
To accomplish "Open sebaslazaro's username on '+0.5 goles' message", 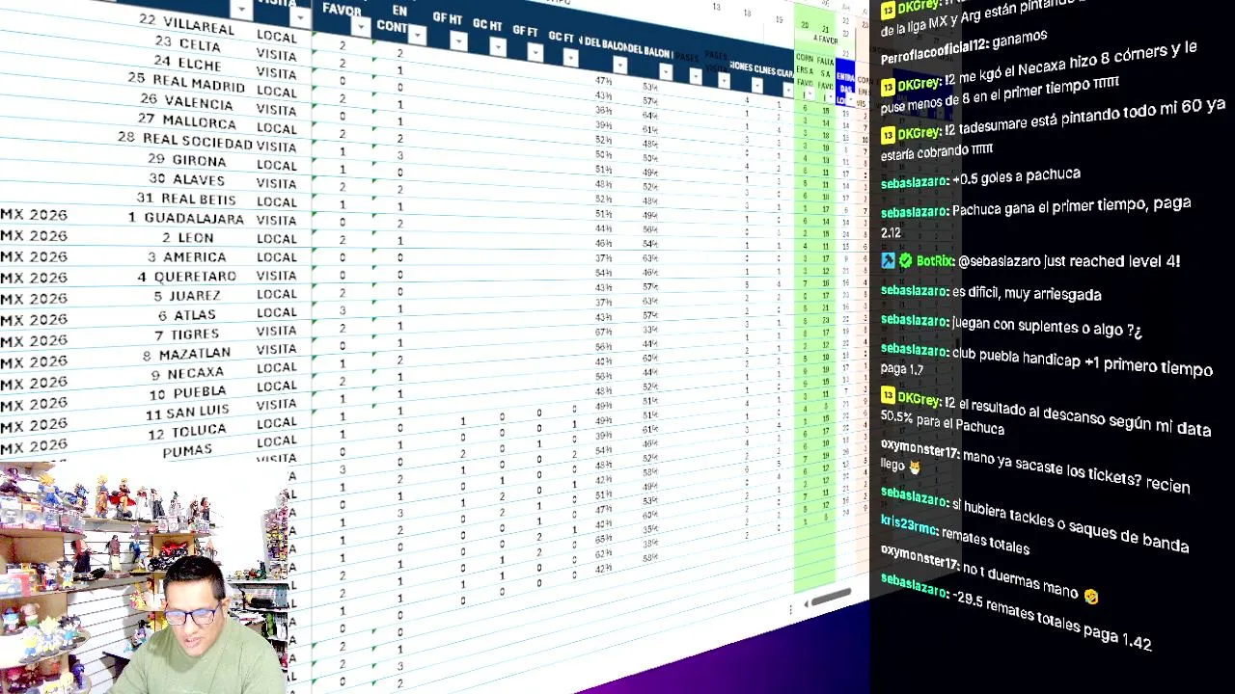I will [914, 183].
